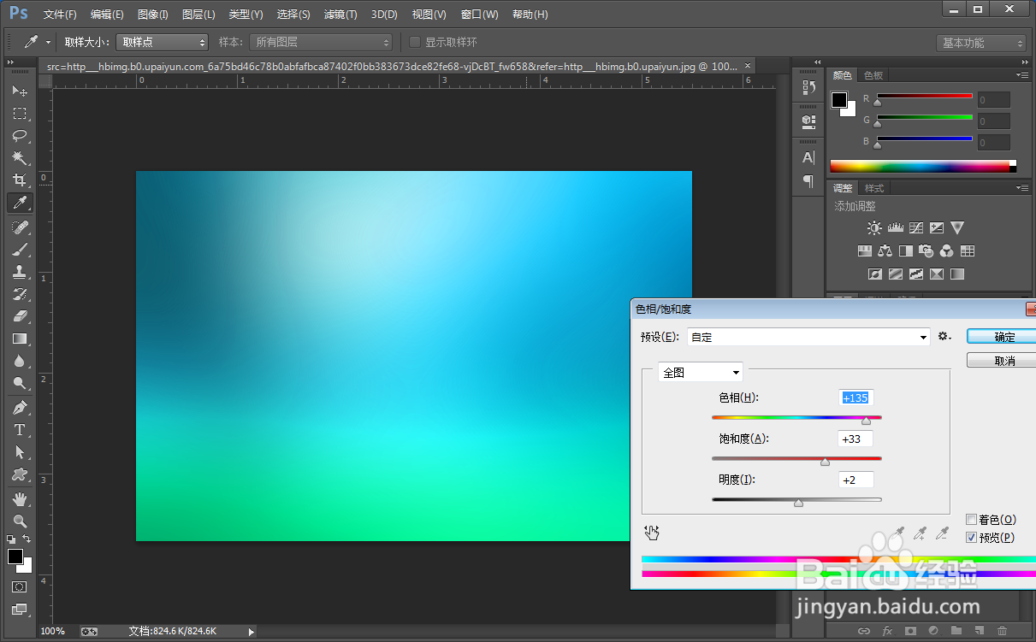Select the Rectangular Marquee tool
Viewport: 1036px width, 642px height.
tap(20, 114)
